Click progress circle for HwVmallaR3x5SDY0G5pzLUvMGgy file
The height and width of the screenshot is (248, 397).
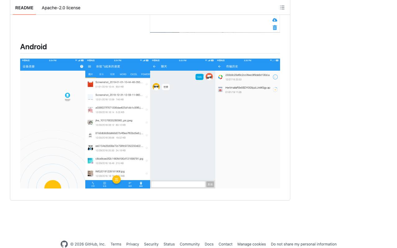[x=275, y=90]
